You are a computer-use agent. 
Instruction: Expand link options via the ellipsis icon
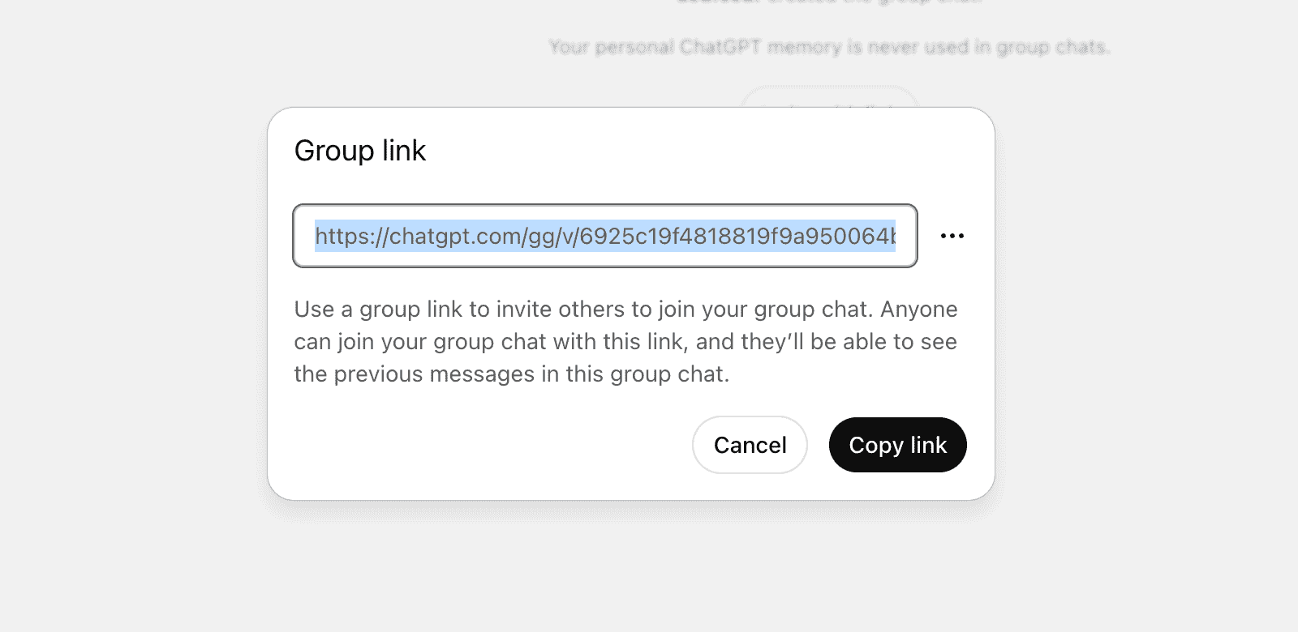click(x=952, y=236)
